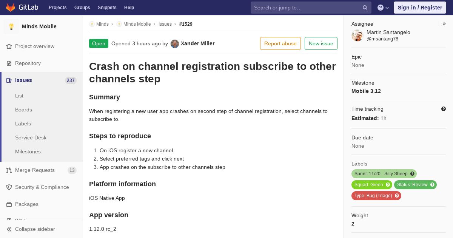453x238 pixels.
Task: Open the Help question-mark dropdown
Action: (383, 8)
